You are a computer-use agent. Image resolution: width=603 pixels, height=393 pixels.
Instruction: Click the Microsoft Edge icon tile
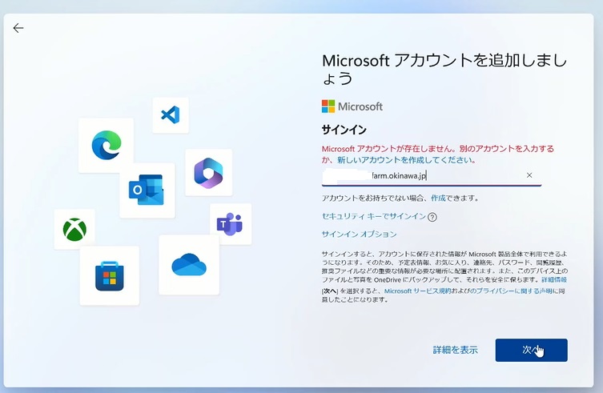[x=107, y=146]
